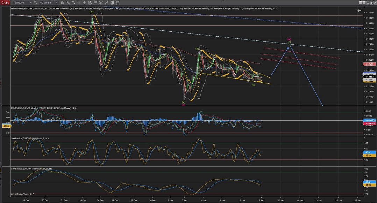Toggle the Chart Trader icon

point(95,3)
